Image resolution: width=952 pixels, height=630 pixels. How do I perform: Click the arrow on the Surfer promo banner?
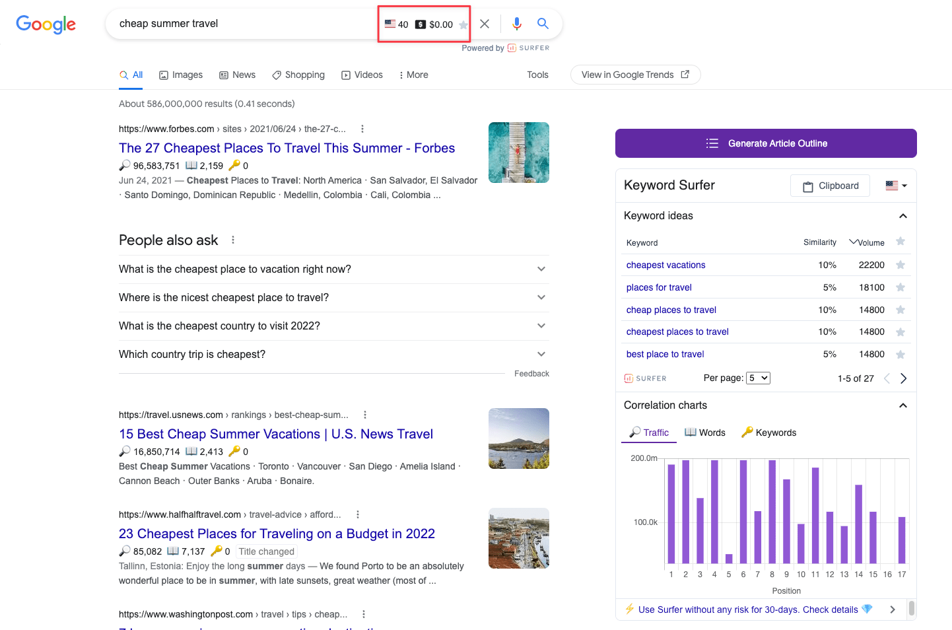[893, 610]
